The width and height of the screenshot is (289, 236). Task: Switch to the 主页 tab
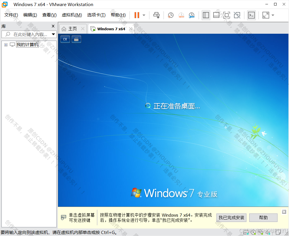[73, 29]
